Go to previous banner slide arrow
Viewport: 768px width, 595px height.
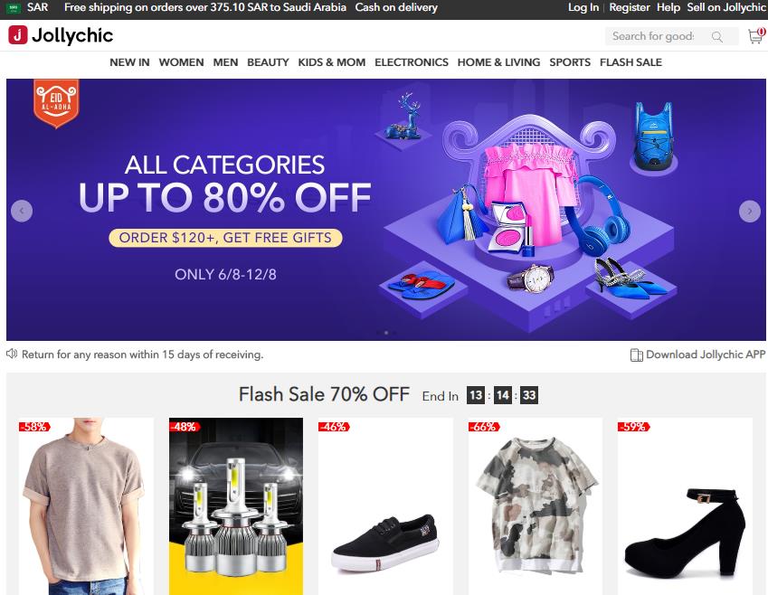tap(22, 211)
